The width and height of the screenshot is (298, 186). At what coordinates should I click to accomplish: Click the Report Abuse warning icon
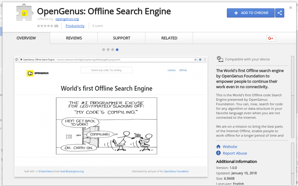tap(218, 153)
